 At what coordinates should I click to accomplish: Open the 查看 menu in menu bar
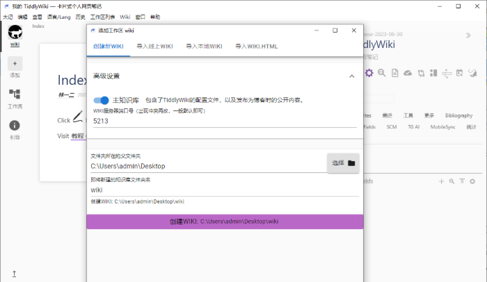coord(37,17)
